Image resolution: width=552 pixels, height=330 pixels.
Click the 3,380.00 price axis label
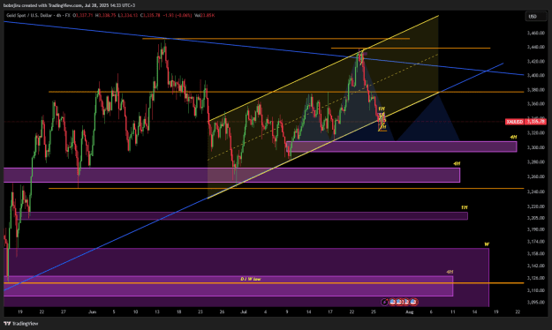[x=536, y=90]
